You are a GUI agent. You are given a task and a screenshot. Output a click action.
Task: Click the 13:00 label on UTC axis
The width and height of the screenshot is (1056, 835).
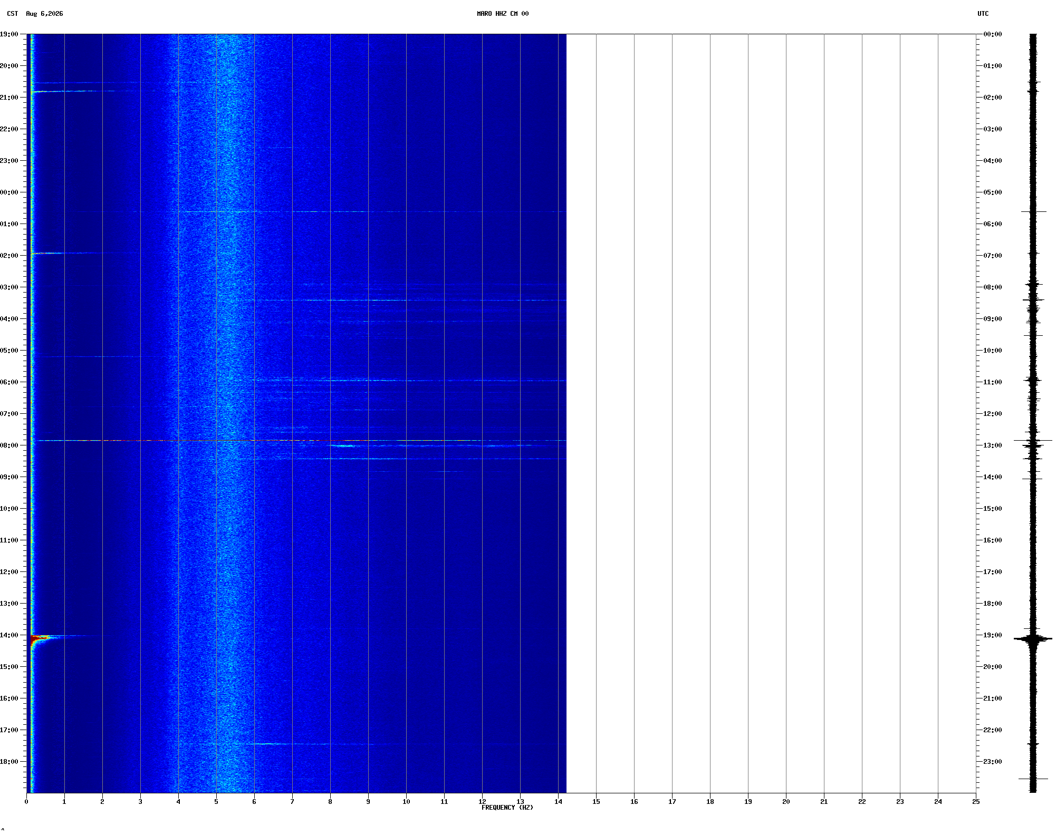[x=993, y=445]
